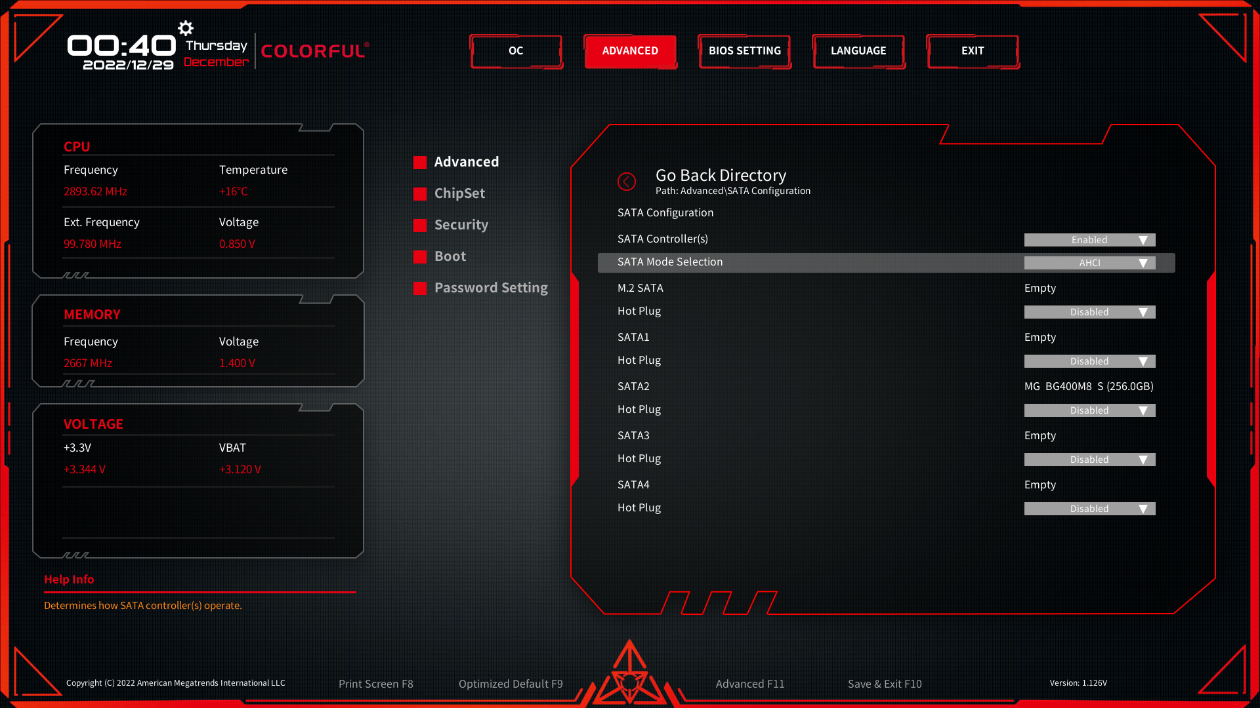This screenshot has width=1260, height=708.
Task: Click the red square beside Password Setting
Action: [420, 288]
